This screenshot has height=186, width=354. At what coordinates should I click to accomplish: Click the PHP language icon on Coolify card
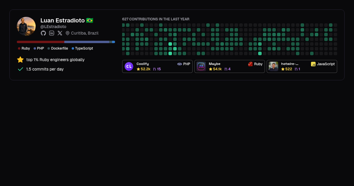[180, 64]
